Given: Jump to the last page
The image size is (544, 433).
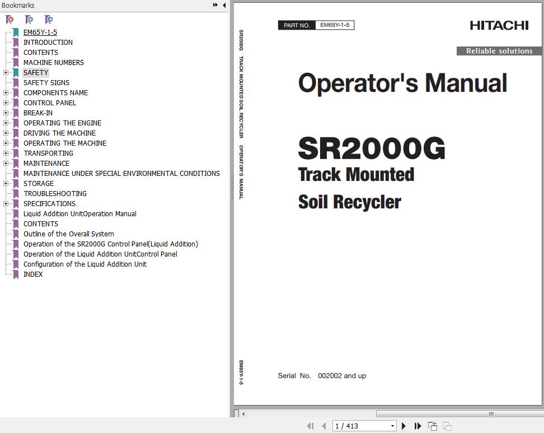Looking at the screenshot, I should tap(418, 426).
